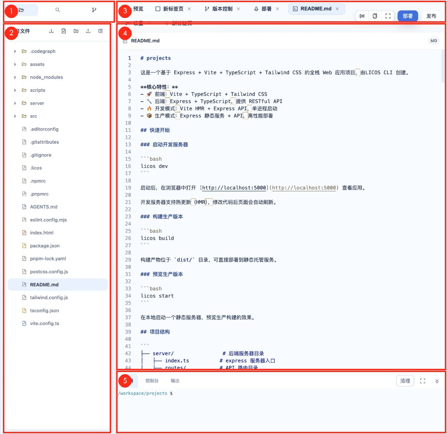
Task: Click fullscreen icon in the top toolbar
Action: click(x=388, y=16)
